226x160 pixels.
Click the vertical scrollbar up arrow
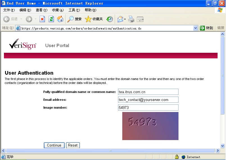222,34
